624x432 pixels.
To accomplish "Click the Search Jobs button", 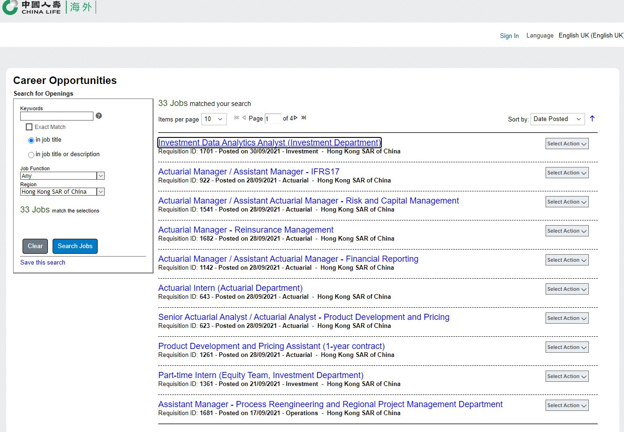I will point(75,246).
